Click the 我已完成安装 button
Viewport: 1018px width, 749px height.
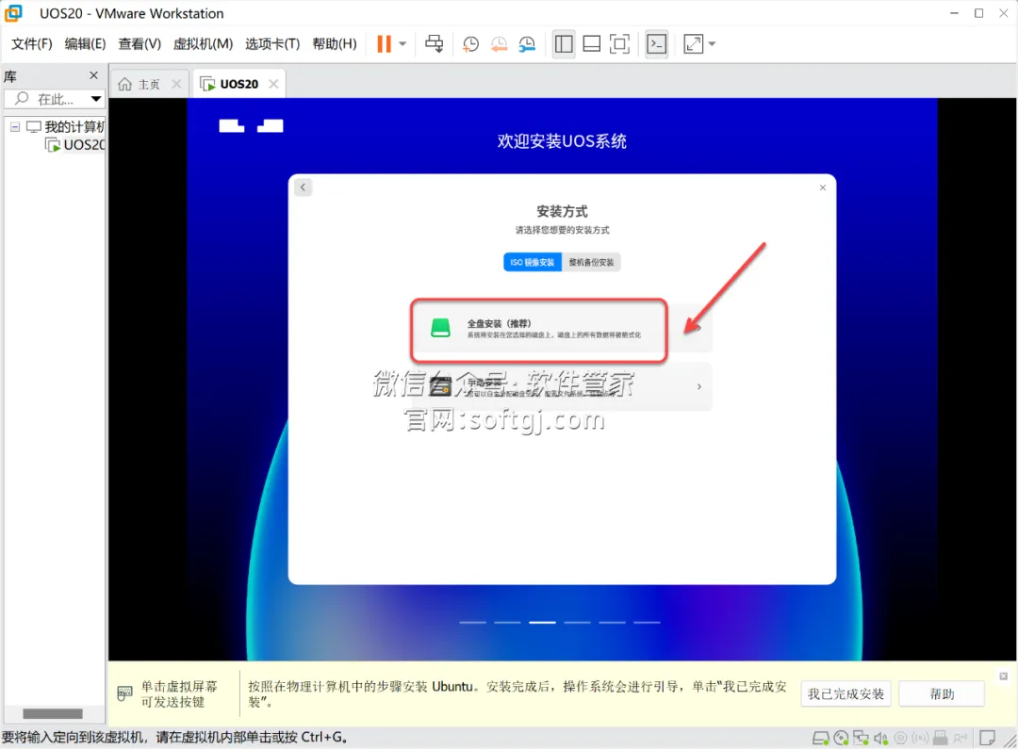(x=846, y=693)
